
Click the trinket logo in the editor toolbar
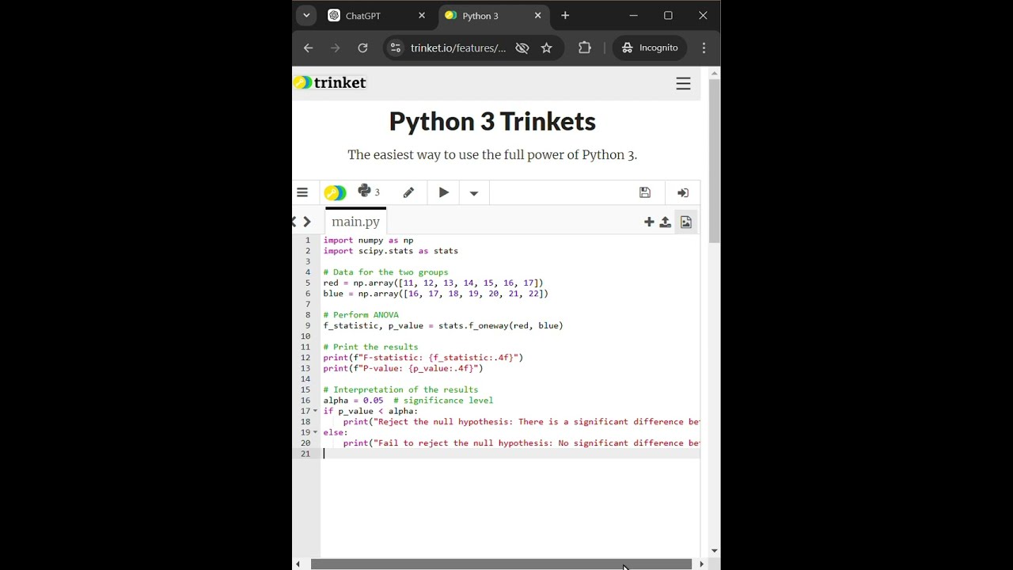[335, 192]
